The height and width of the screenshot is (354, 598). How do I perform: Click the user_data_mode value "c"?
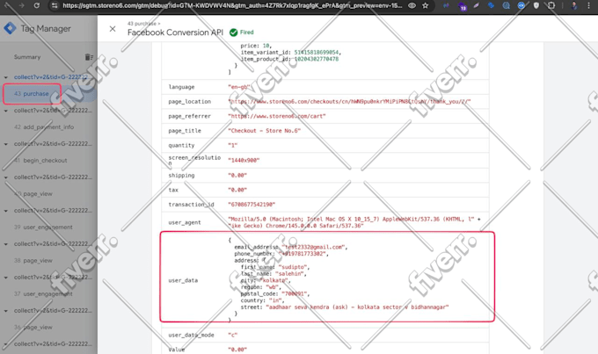tap(233, 336)
